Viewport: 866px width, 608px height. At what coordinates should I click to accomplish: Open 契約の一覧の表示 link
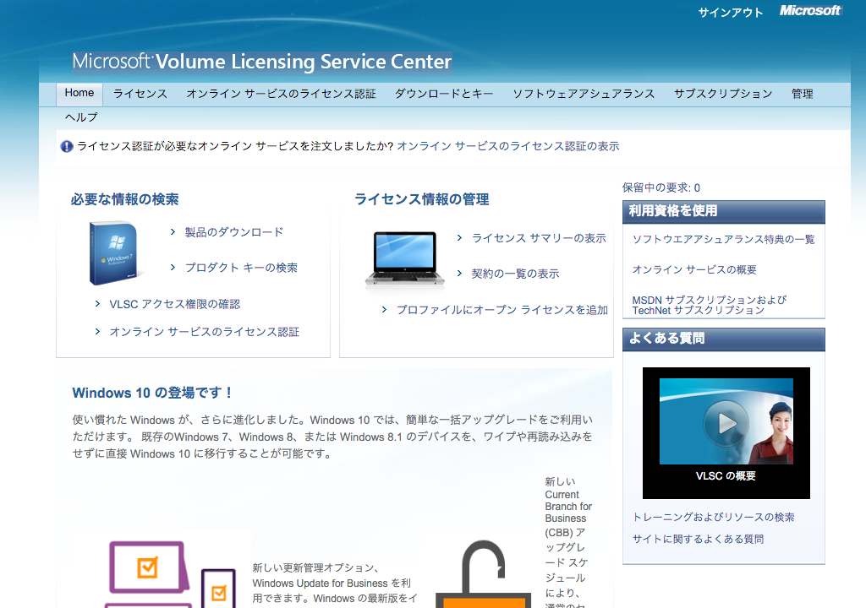pos(515,274)
